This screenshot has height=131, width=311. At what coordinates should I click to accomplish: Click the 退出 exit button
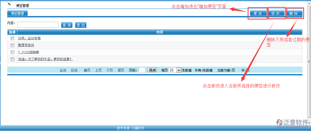pos(81,25)
